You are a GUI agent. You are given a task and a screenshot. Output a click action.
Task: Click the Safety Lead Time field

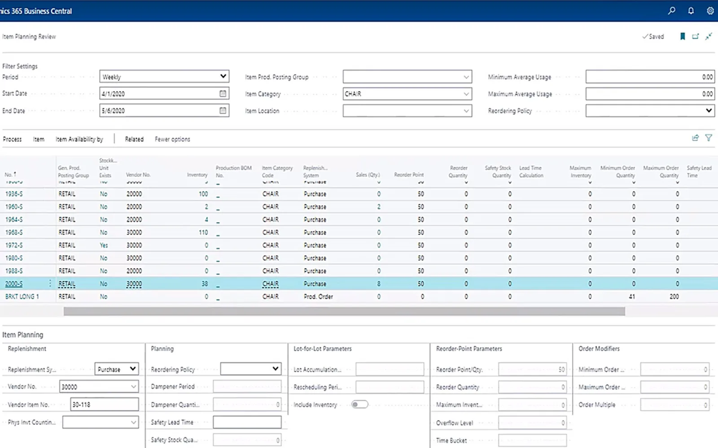click(247, 422)
